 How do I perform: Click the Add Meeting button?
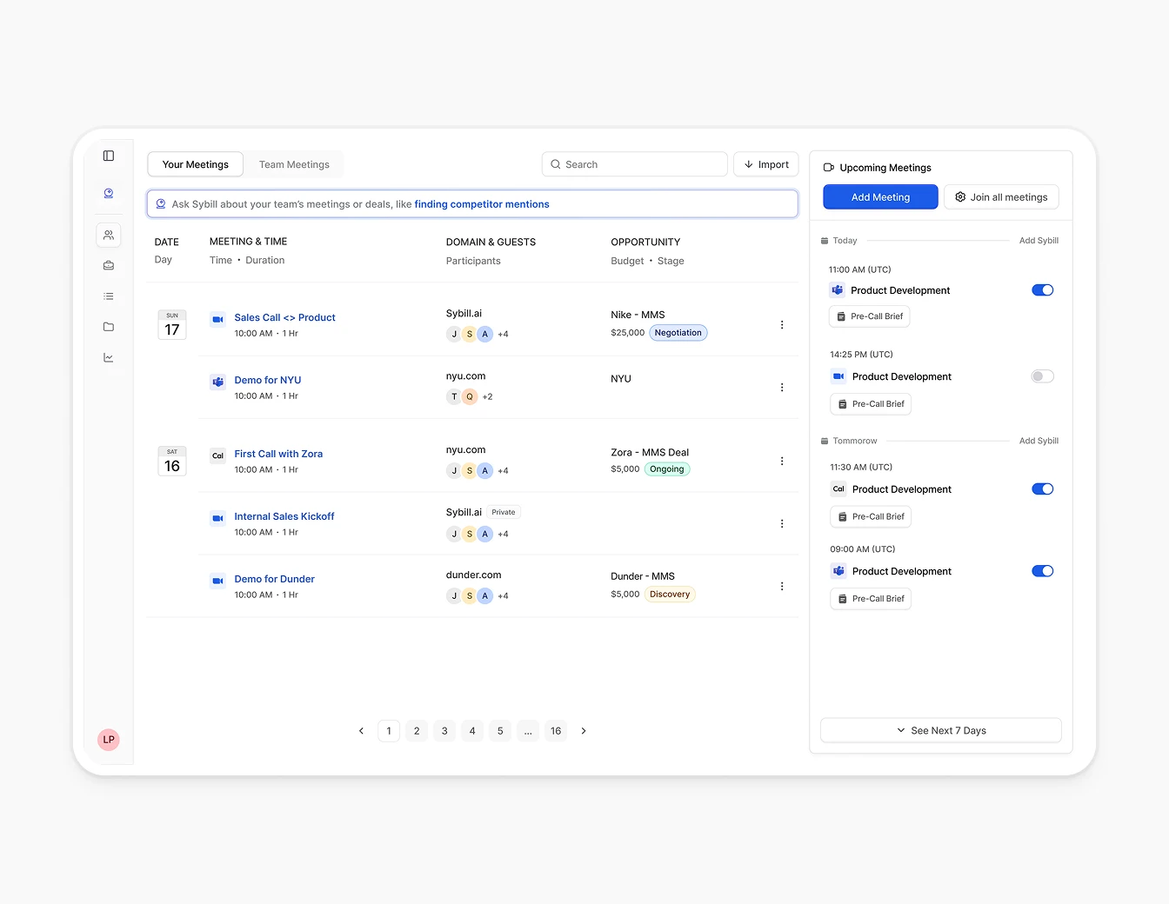(x=880, y=197)
